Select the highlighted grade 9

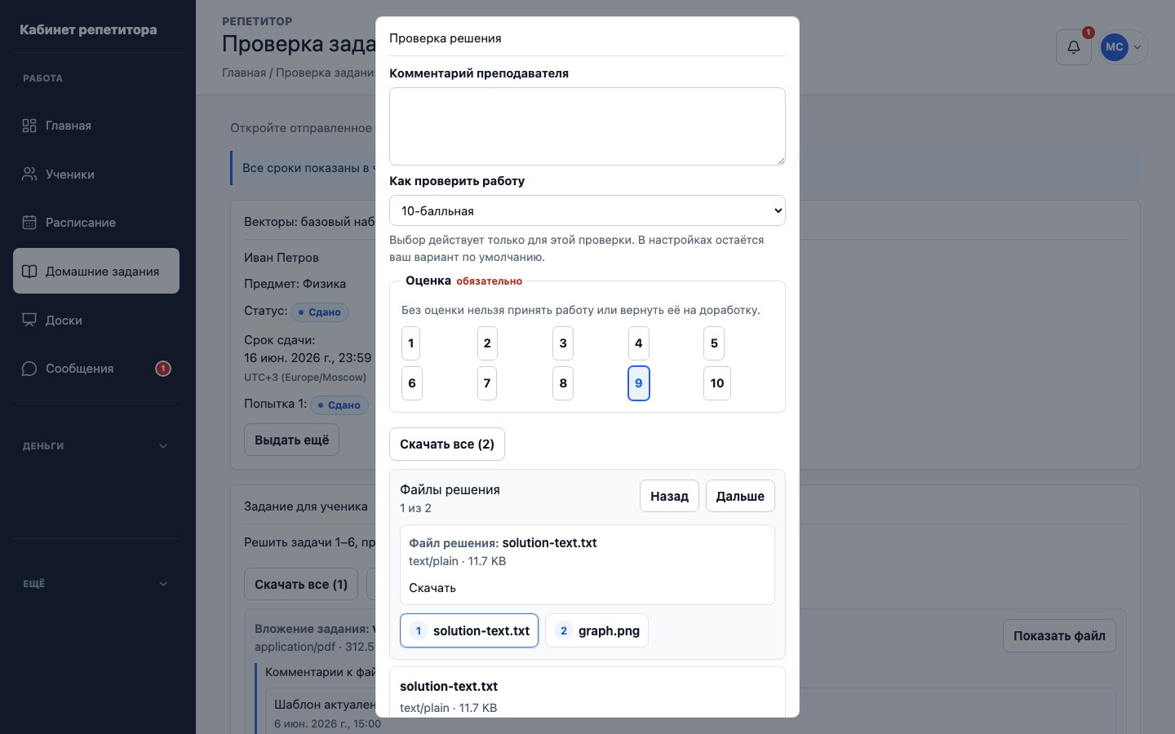pos(639,383)
